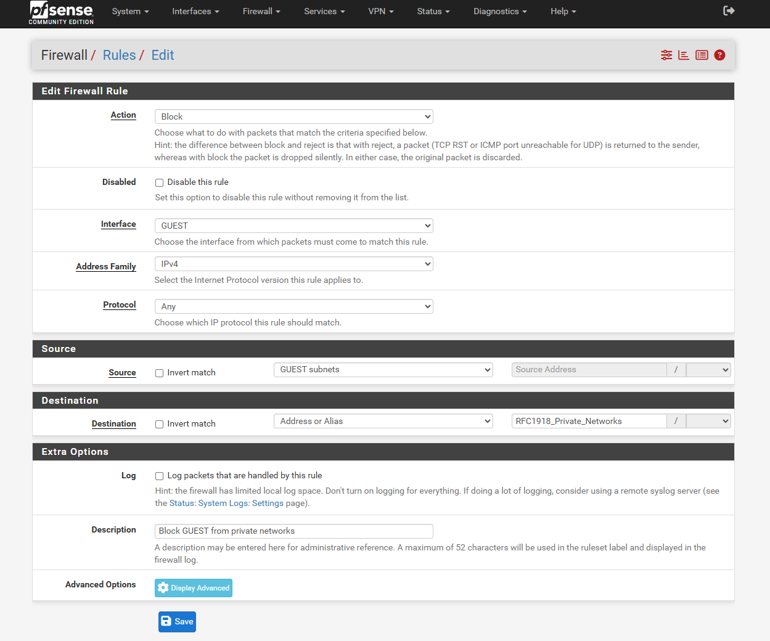Image resolution: width=770 pixels, height=641 pixels.
Task: Click the logout icon in navbar
Action: click(729, 10)
